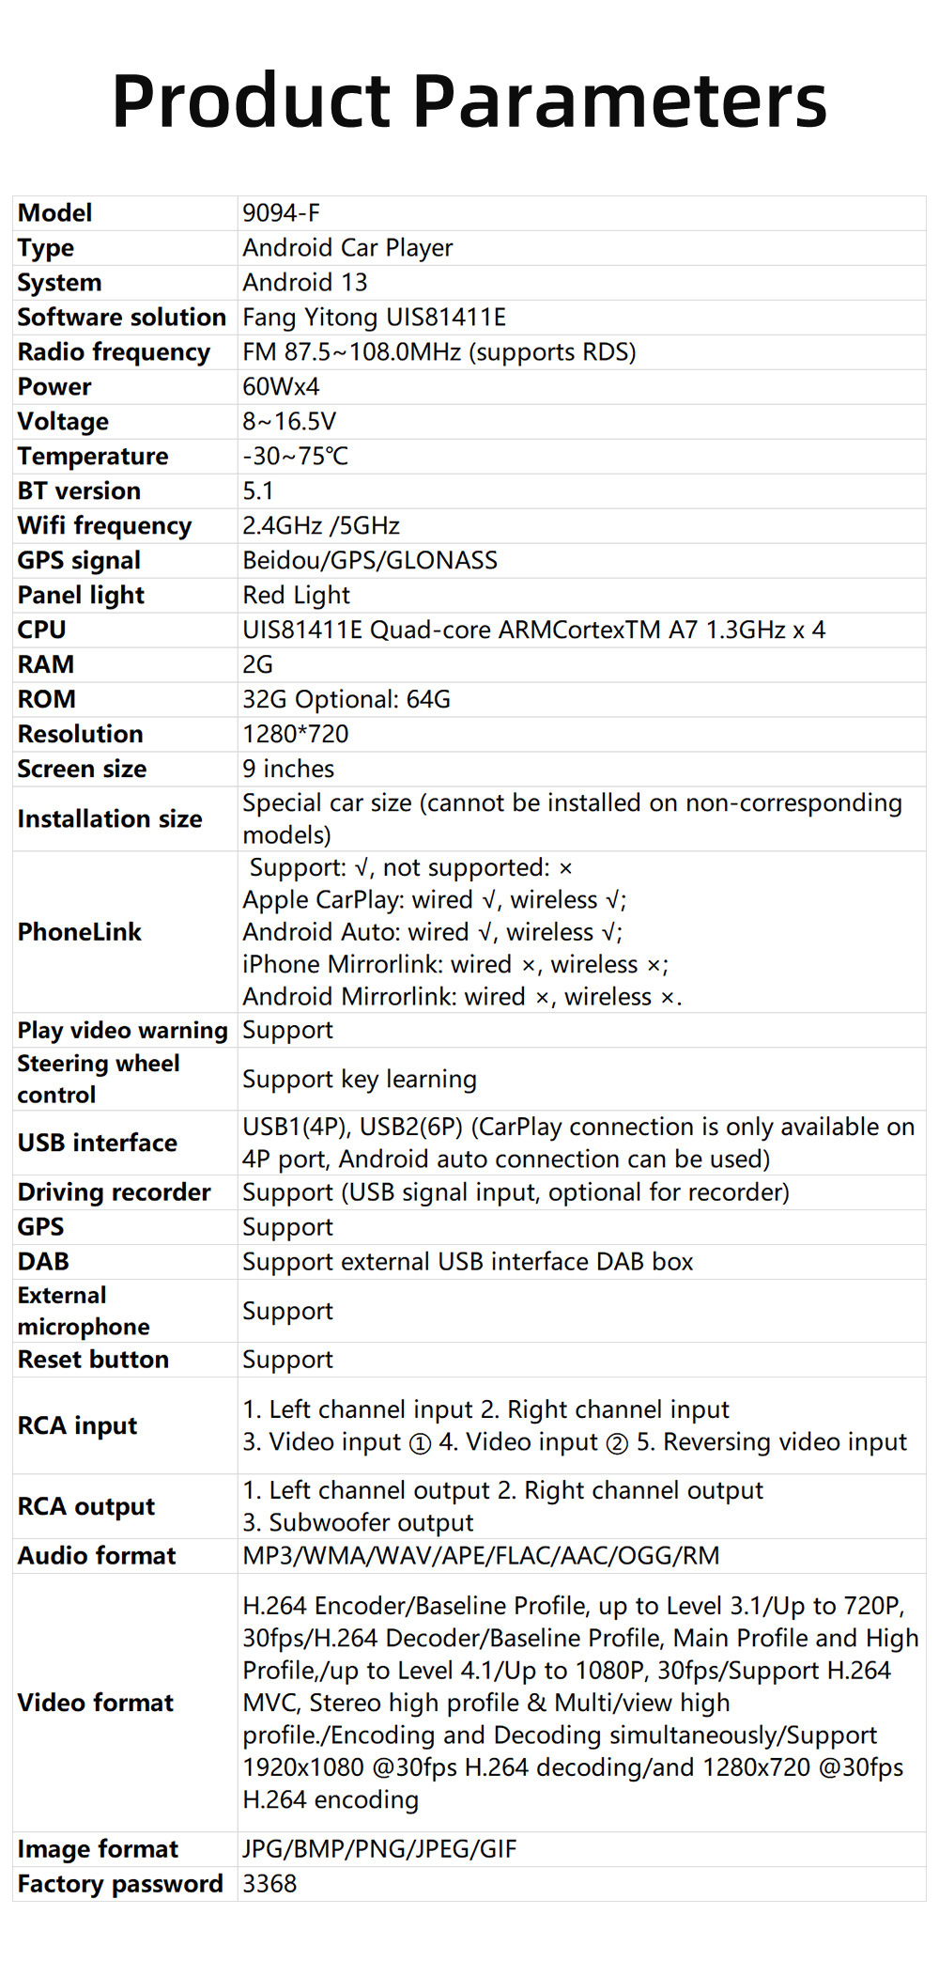
Task: Click the "Software solution" row label
Action: (122, 318)
